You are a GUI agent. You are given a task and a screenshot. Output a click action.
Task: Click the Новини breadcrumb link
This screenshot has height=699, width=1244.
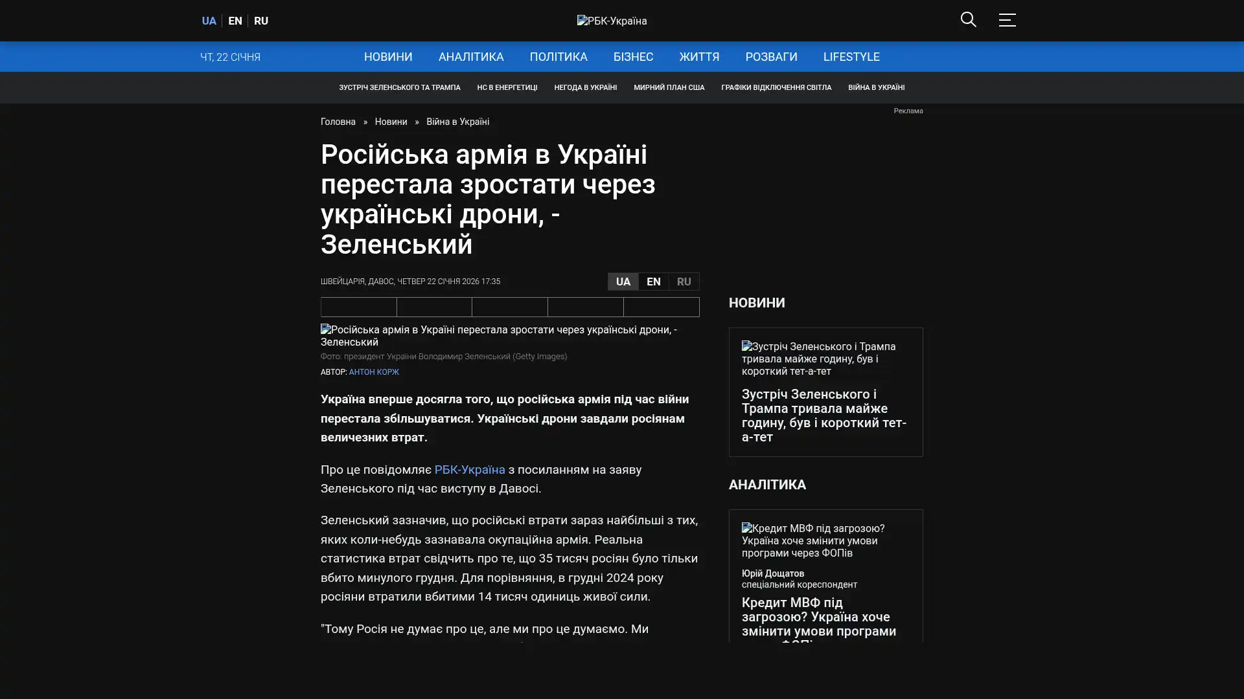click(x=391, y=122)
